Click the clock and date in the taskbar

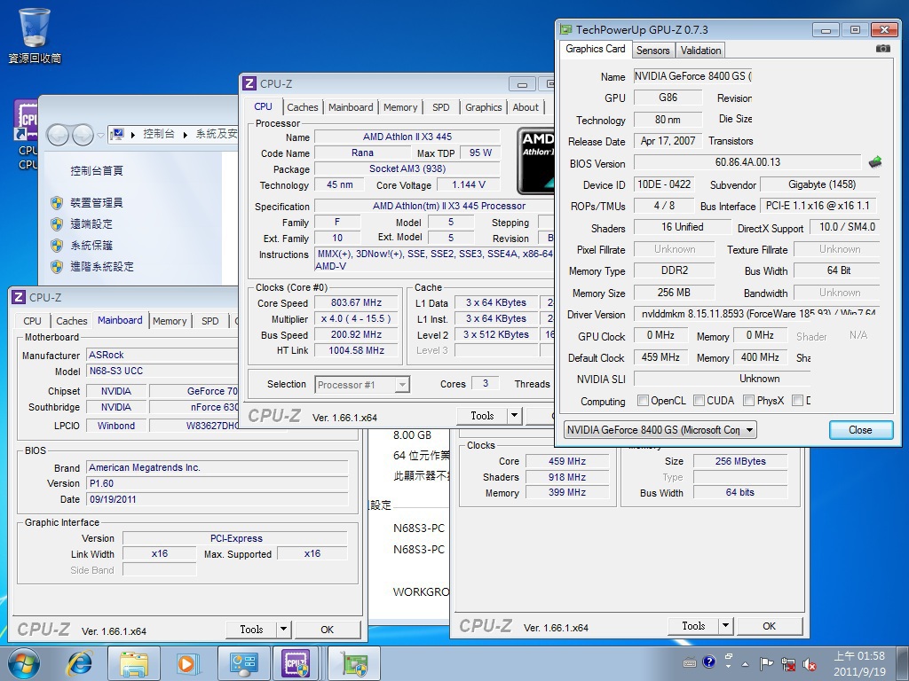point(858,663)
